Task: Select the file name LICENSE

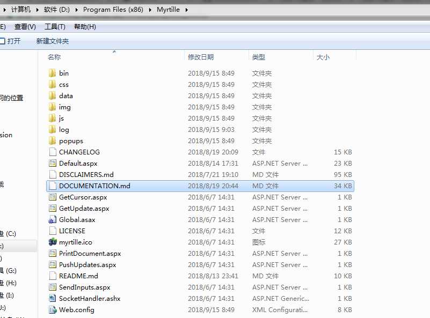Action: click(x=72, y=231)
